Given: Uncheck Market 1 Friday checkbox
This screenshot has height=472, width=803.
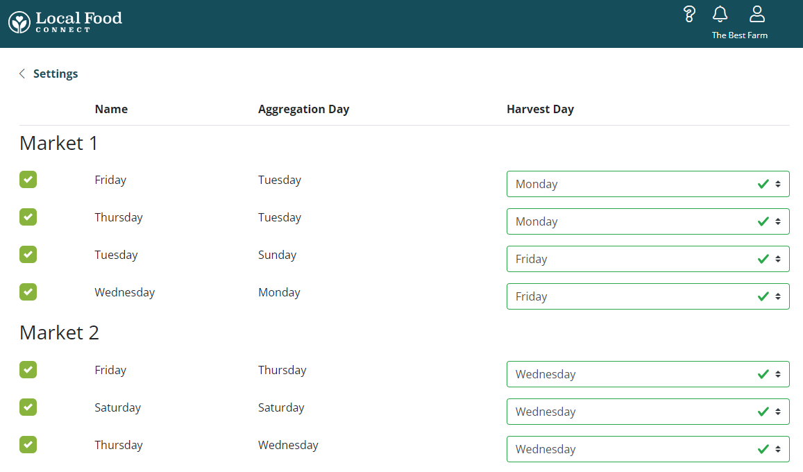Looking at the screenshot, I should (28, 180).
